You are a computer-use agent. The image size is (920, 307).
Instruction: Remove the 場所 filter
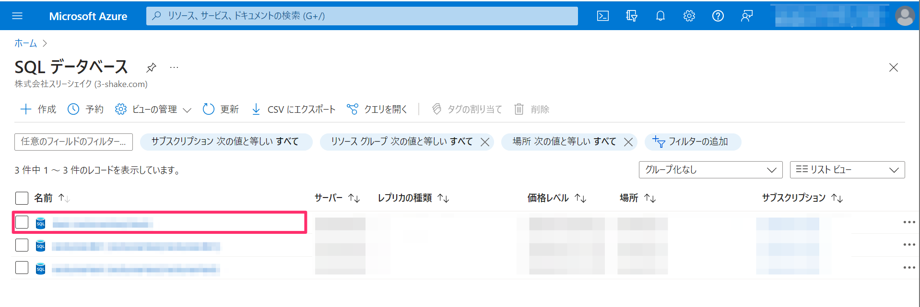click(628, 142)
